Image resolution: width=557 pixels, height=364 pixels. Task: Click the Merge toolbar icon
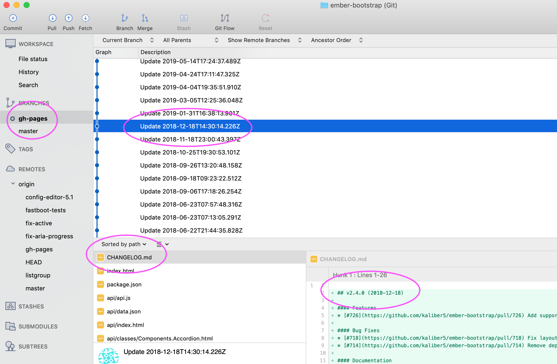pyautogui.click(x=145, y=18)
